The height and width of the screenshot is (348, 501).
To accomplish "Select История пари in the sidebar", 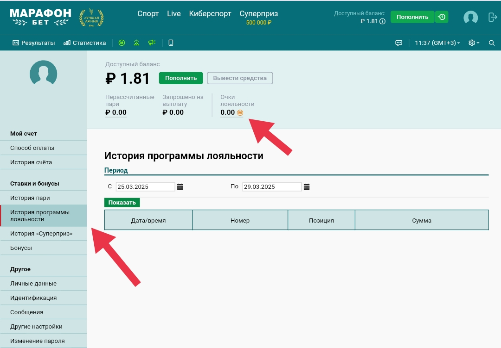I will click(x=30, y=198).
